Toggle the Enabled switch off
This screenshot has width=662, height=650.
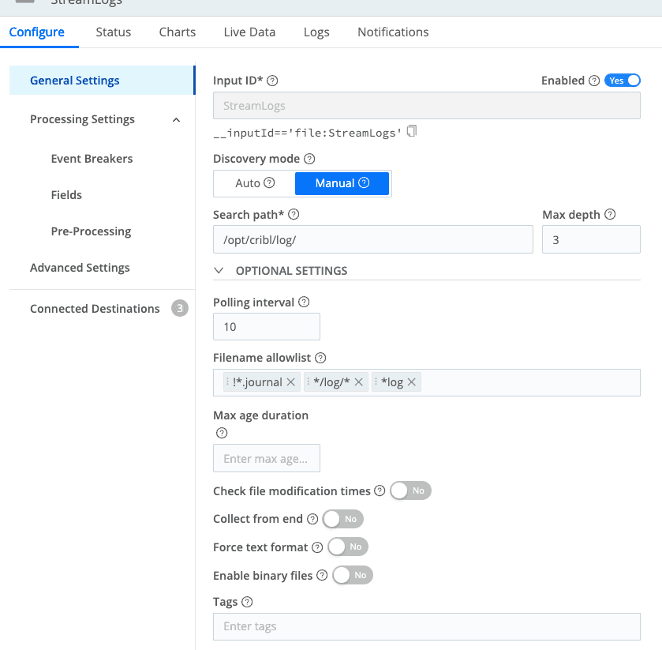622,81
